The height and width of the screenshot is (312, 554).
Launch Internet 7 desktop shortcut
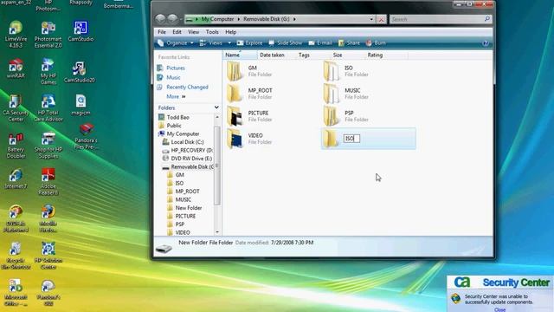click(x=16, y=179)
